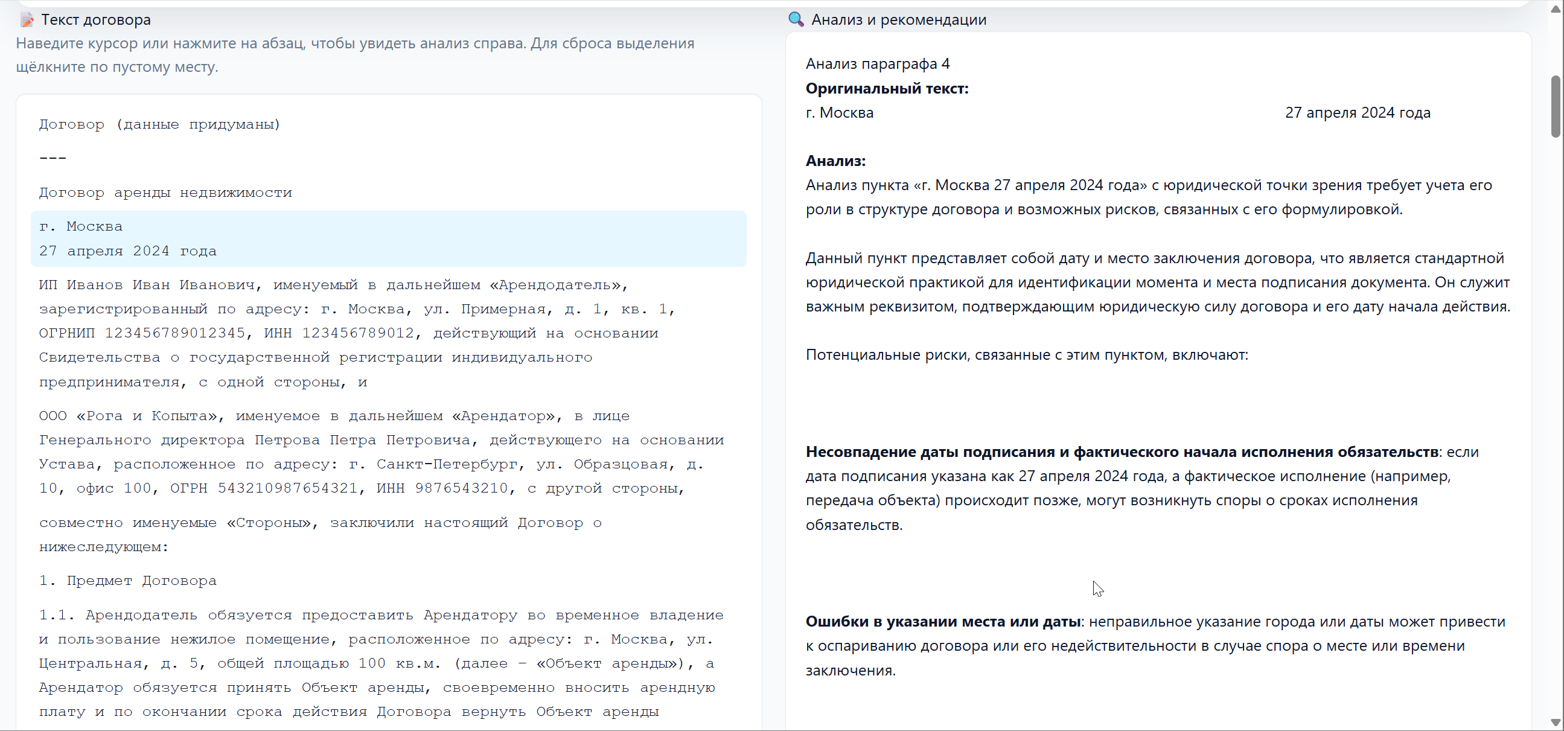1564x731 pixels.
Task: Click bold text 'Ошибки в указании места или даты'
Action: pyautogui.click(x=943, y=622)
